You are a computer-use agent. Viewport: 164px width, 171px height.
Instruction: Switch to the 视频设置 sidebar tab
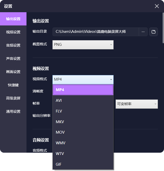pos(13,32)
